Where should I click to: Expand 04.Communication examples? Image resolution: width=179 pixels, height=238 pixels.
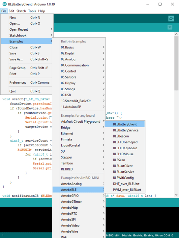pos(79,65)
